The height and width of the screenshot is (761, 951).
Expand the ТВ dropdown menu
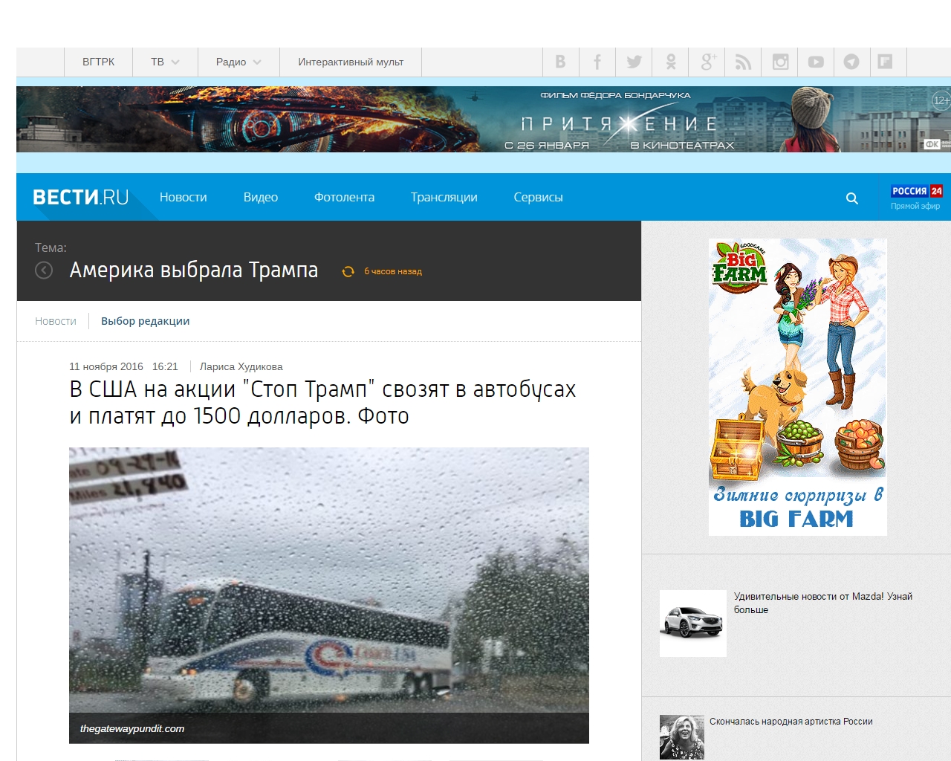(x=165, y=62)
